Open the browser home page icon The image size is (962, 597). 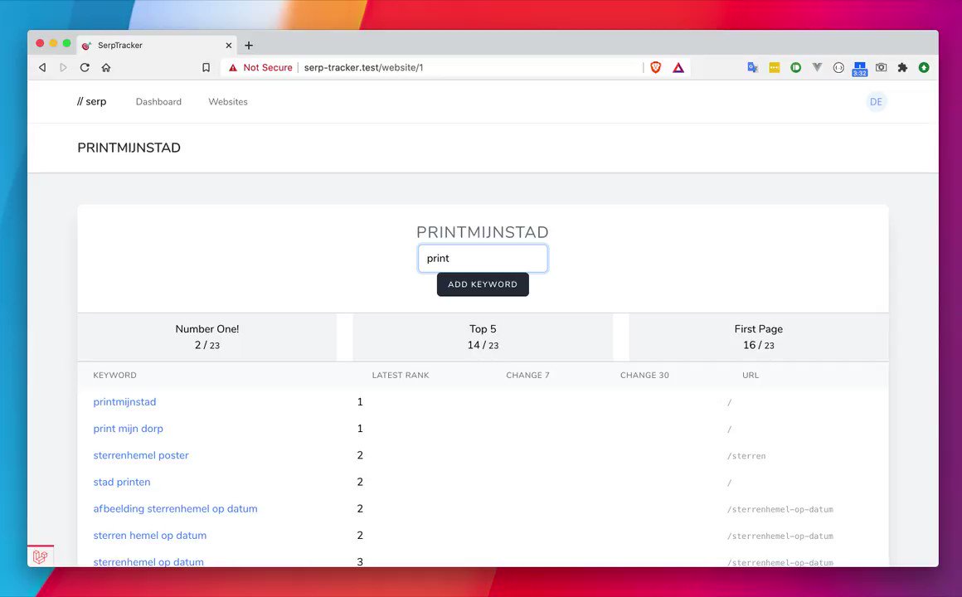tap(106, 67)
